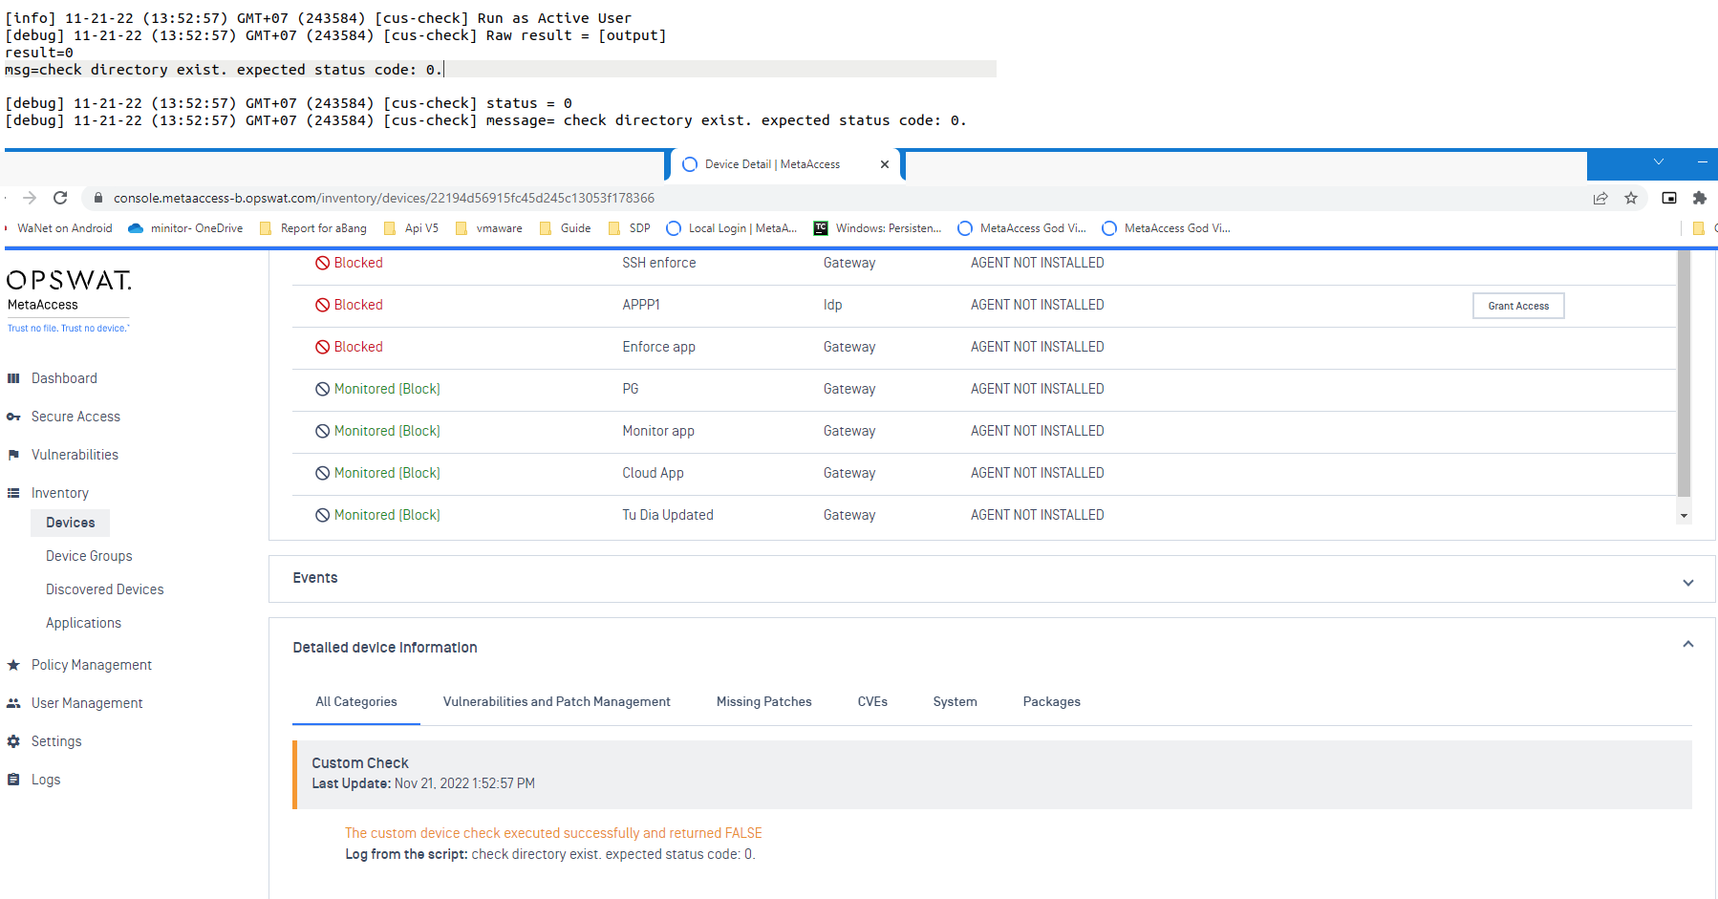Screen dimensions: 1718x899
Task: Open Device Groups under Inventory
Action: (x=89, y=556)
